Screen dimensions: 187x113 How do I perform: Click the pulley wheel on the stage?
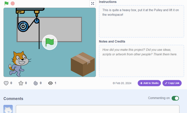[x=23, y=26]
